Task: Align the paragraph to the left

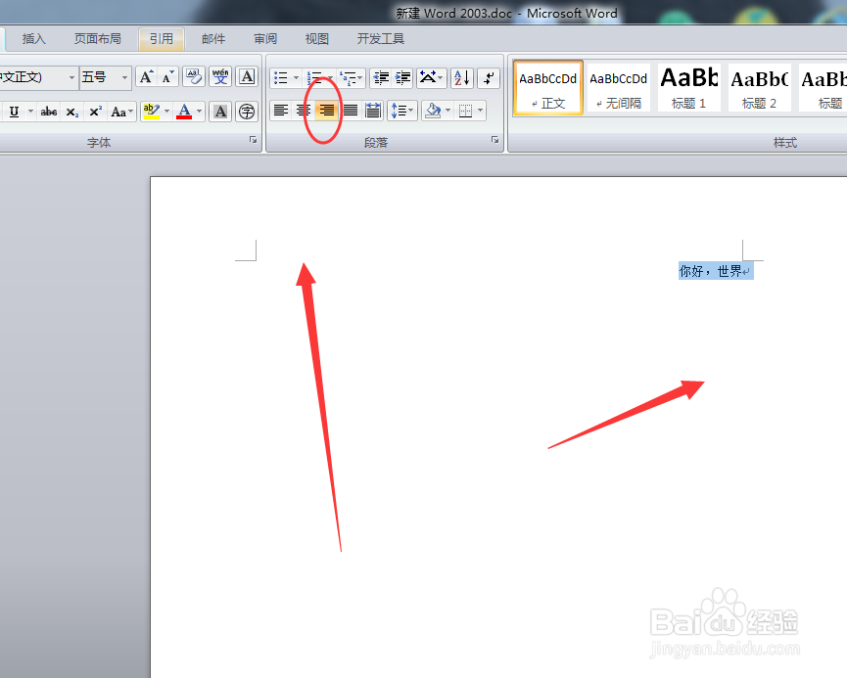Action: (281, 111)
